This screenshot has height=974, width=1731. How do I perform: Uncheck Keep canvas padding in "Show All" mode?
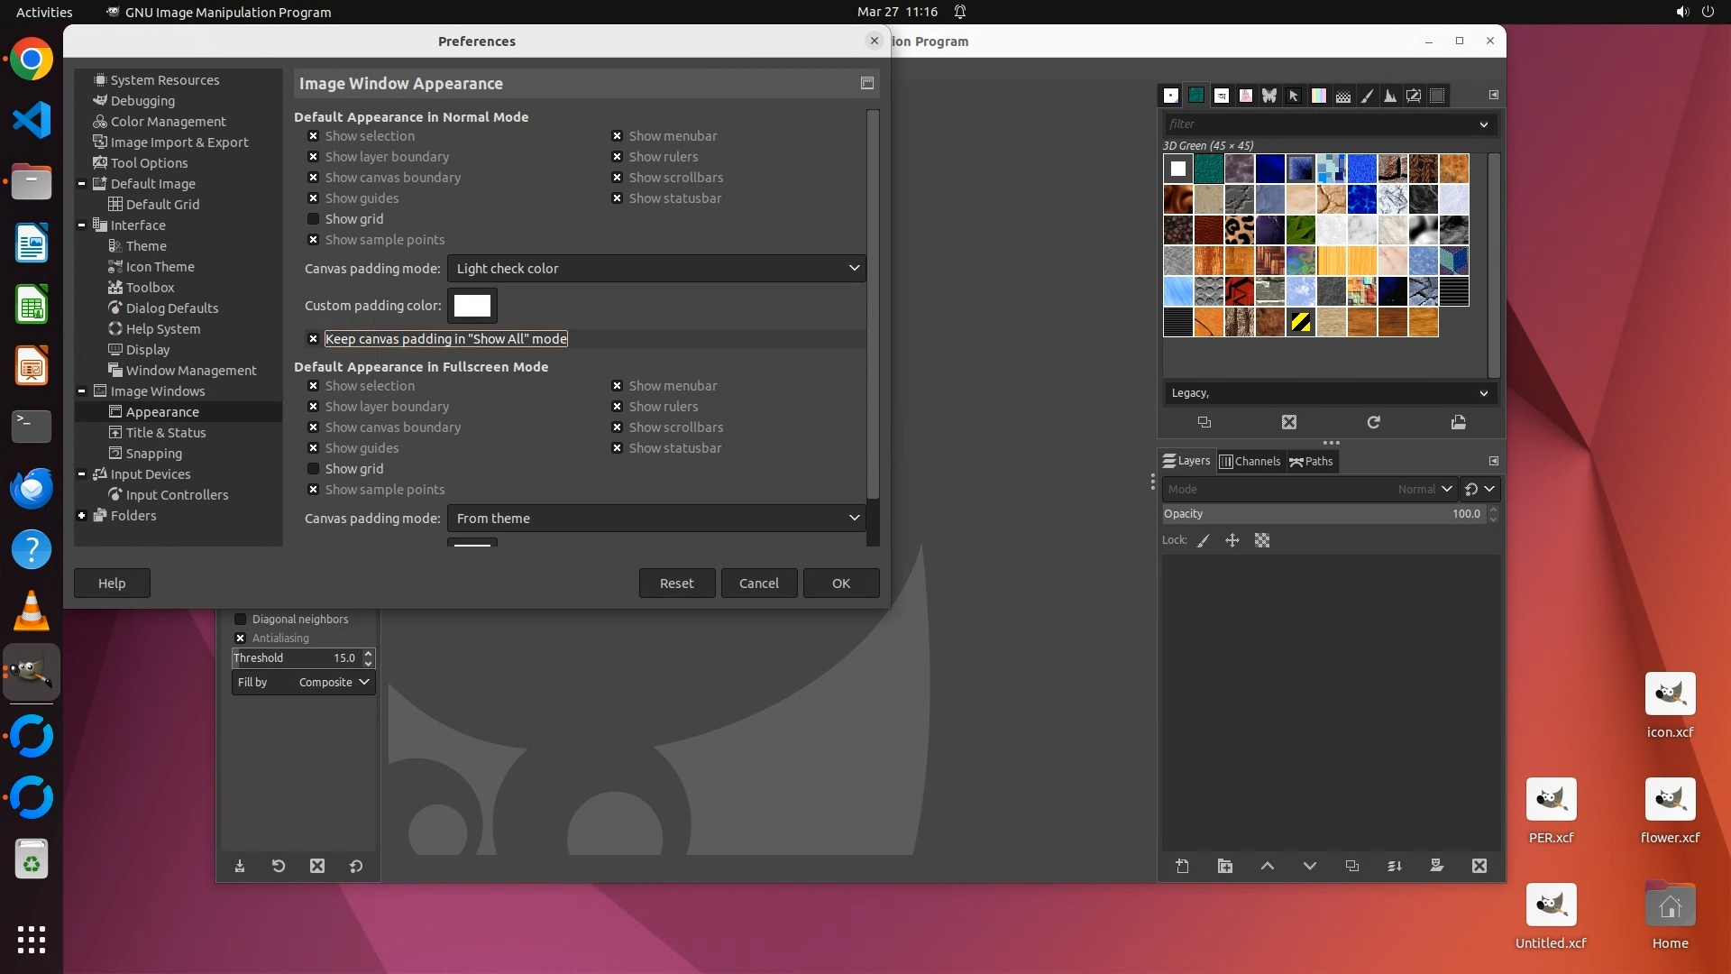[313, 339]
